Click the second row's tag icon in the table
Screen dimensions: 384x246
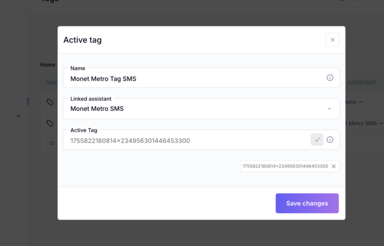50,123
